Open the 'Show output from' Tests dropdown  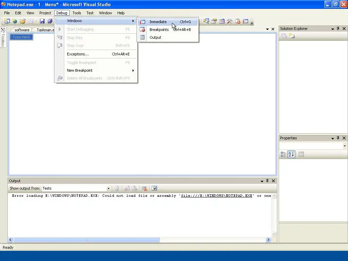point(76,188)
